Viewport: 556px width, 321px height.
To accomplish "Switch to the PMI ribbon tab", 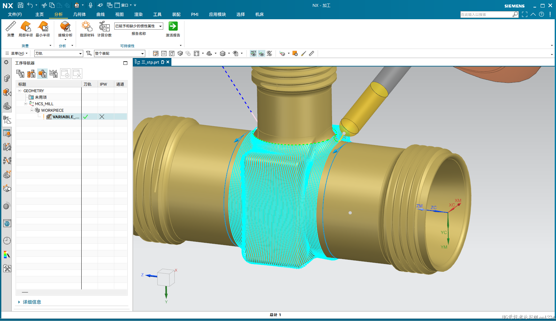I will [x=195, y=14].
